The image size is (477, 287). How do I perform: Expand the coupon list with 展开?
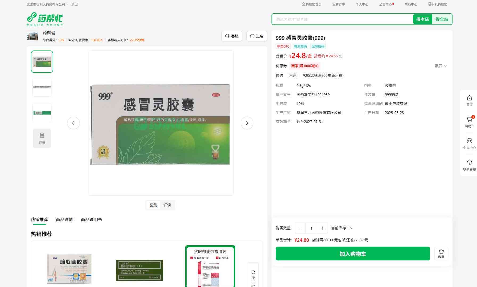click(x=441, y=66)
